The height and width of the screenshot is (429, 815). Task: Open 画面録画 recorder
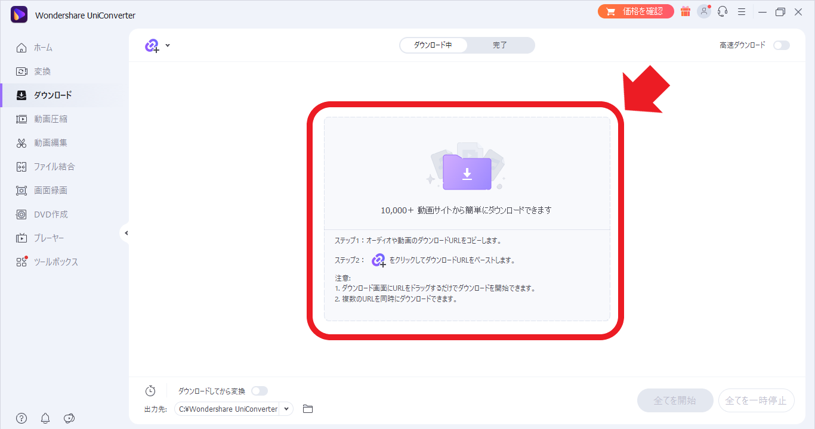[42, 191]
